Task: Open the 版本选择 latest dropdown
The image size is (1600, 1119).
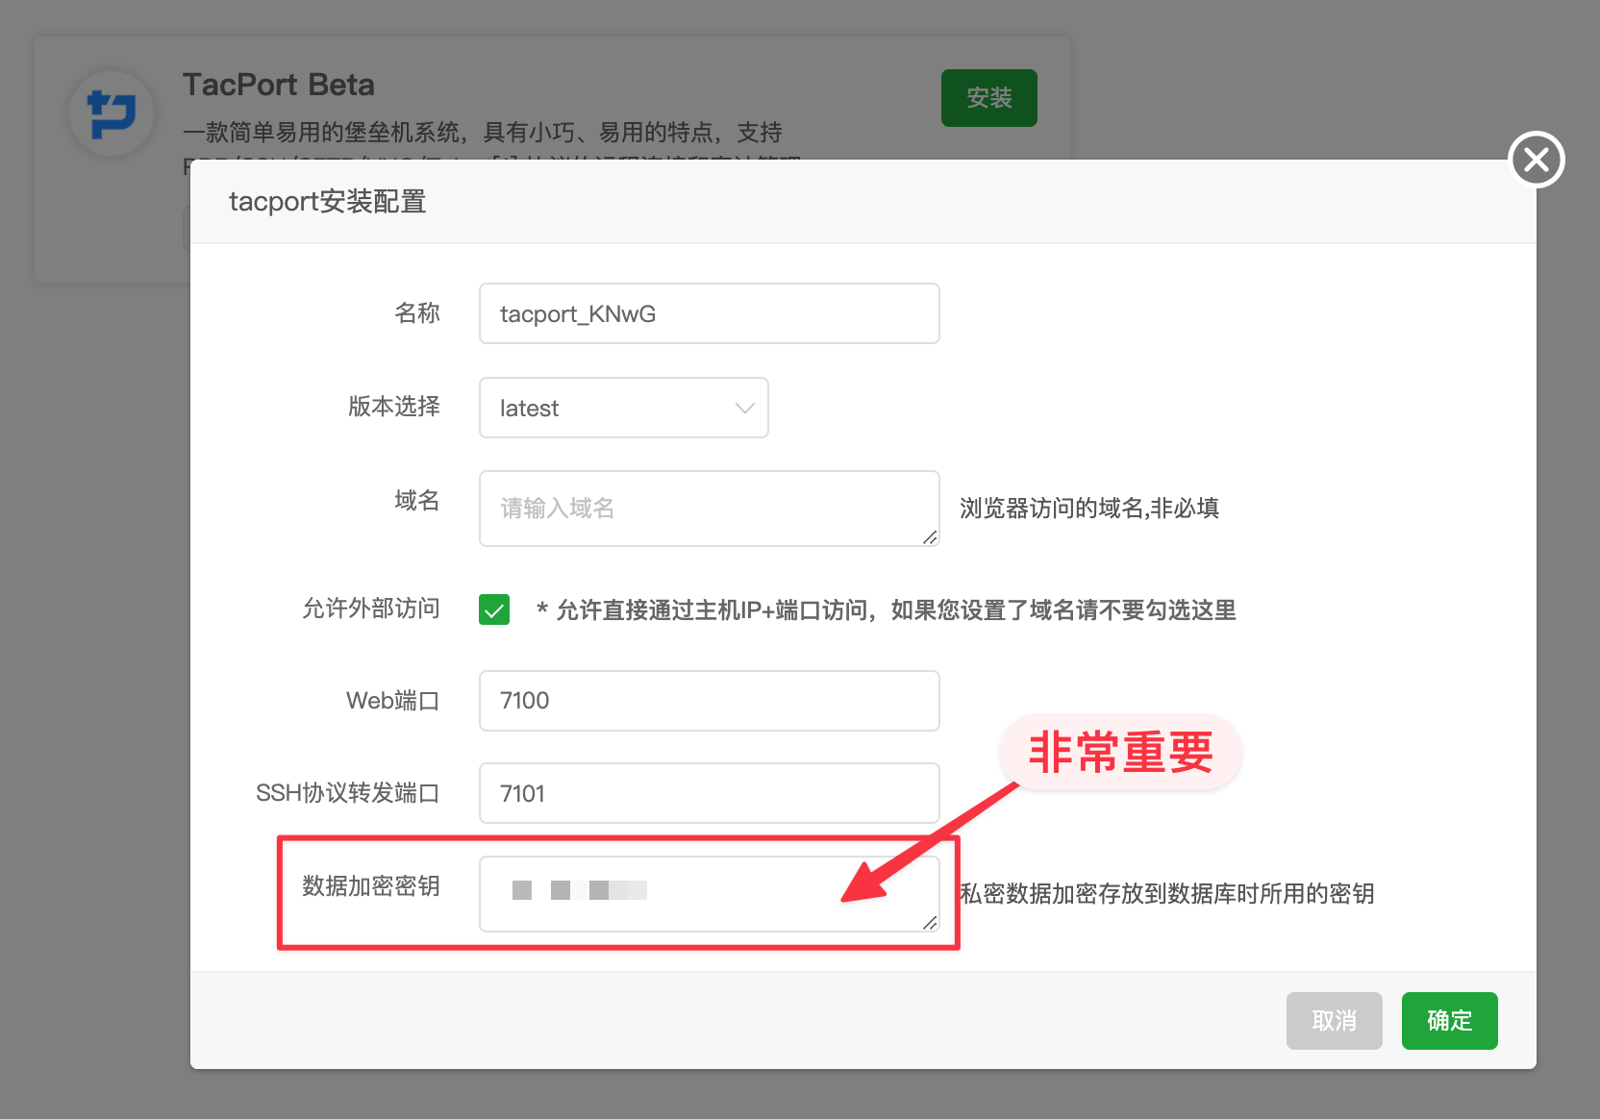Action: pos(624,408)
